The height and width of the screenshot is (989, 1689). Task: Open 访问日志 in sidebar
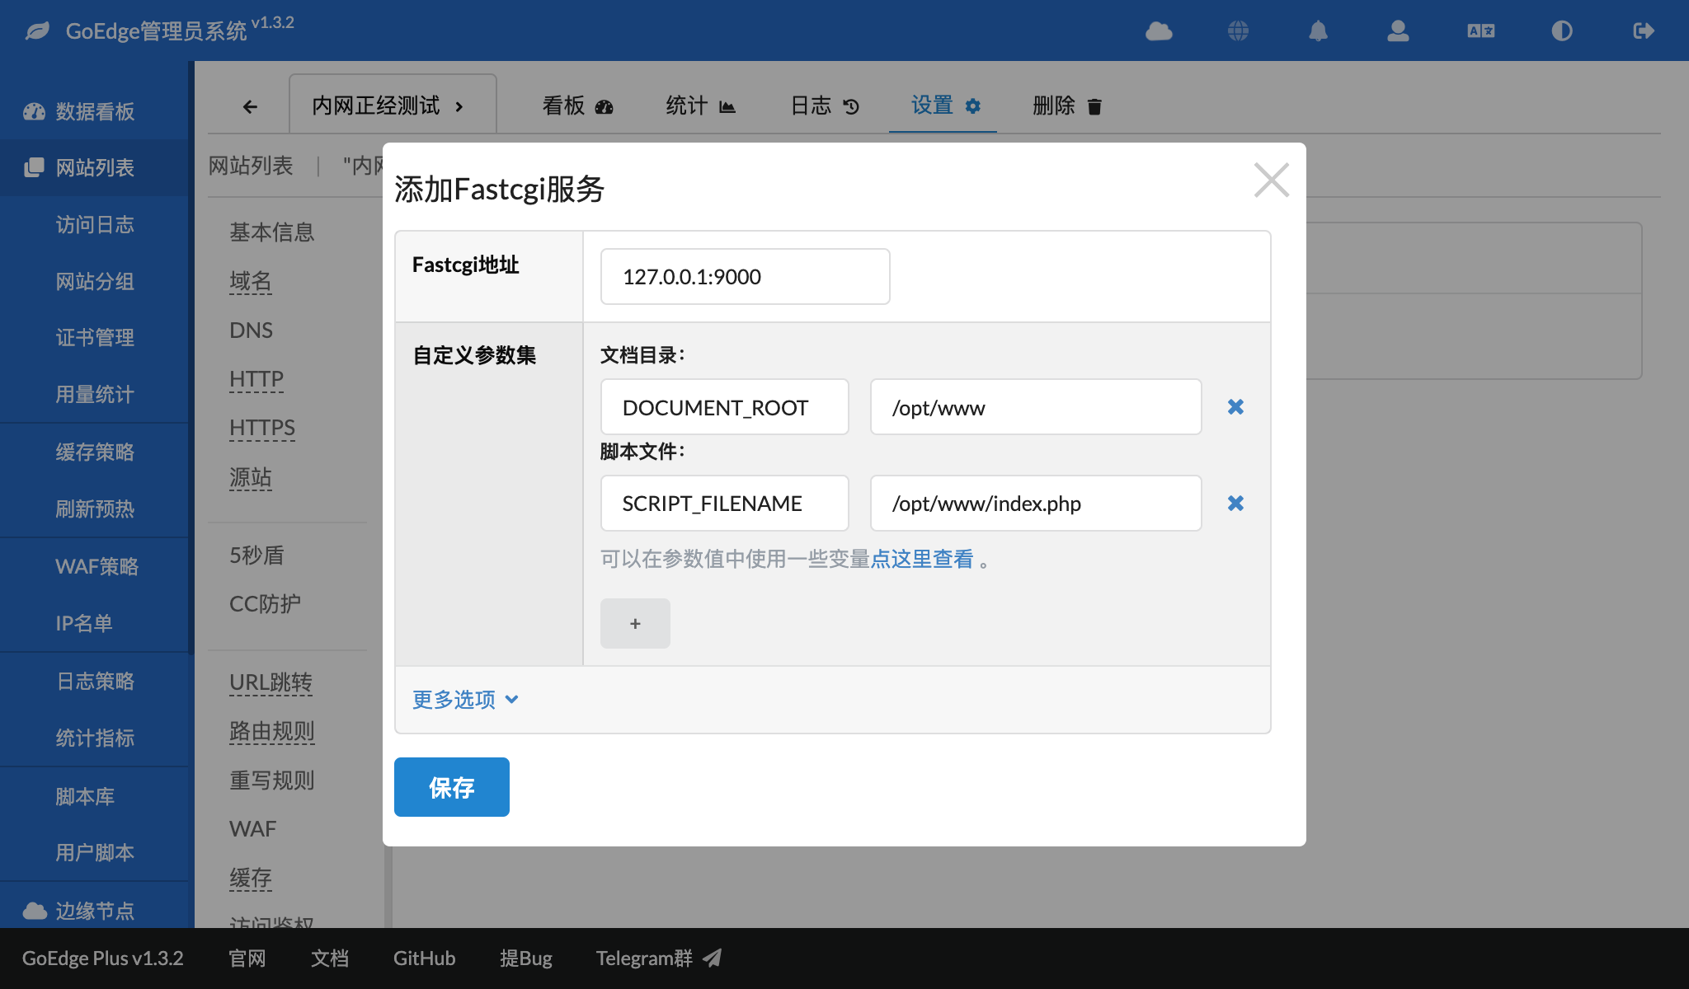tap(95, 224)
